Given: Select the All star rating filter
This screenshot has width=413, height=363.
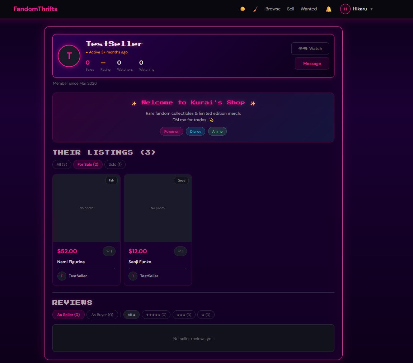Looking at the screenshot, I should click(131, 315).
